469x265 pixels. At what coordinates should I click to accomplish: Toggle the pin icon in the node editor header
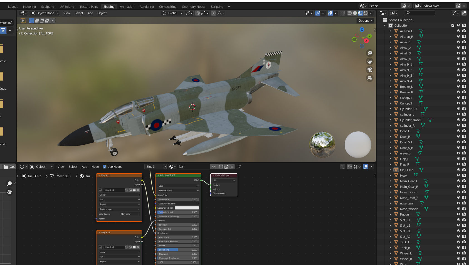click(x=239, y=167)
